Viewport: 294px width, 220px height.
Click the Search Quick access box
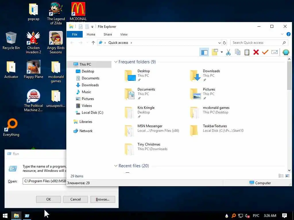click(x=259, y=43)
